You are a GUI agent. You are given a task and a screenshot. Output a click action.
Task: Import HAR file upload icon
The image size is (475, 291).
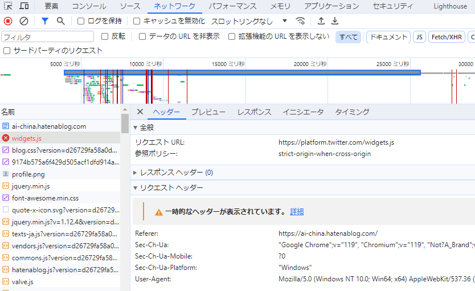point(321,21)
